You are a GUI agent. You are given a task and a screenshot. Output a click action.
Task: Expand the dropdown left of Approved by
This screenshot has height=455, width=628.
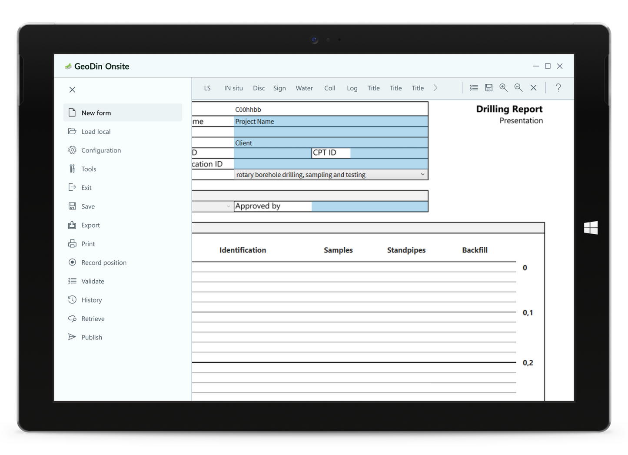228,206
